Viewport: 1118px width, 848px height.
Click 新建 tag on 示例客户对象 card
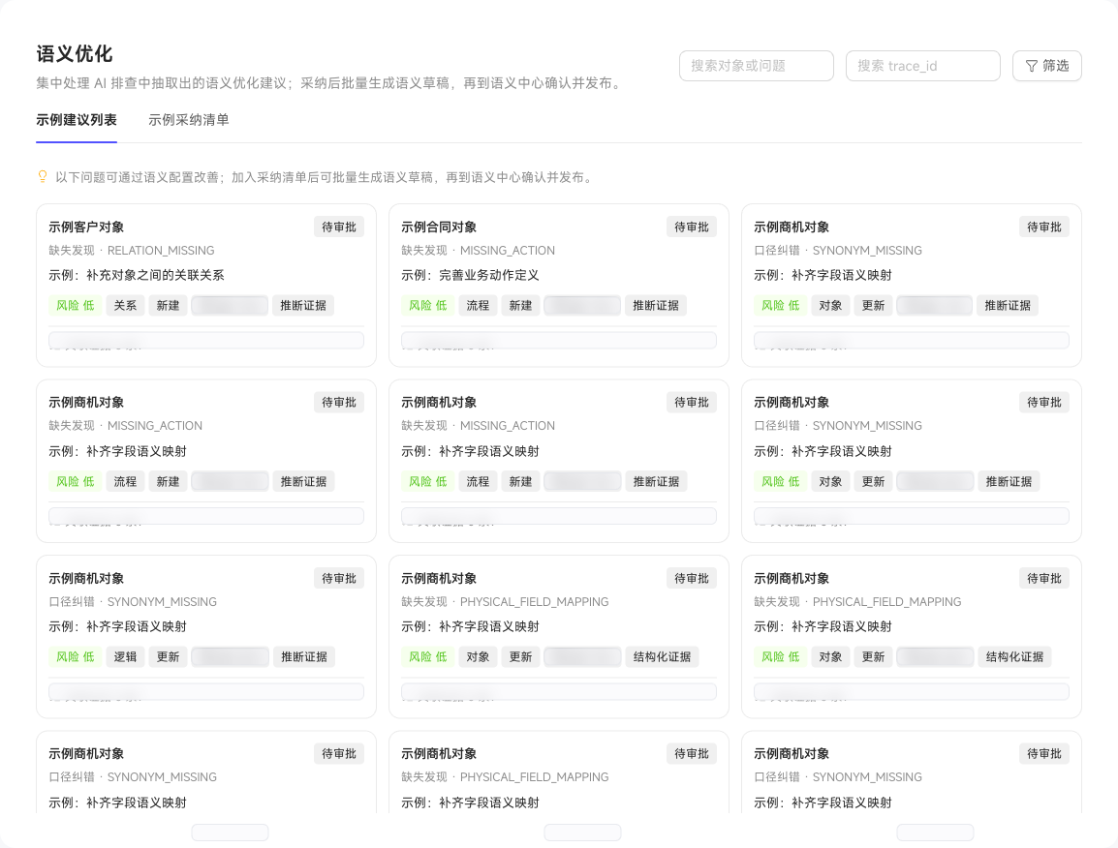[x=169, y=306]
